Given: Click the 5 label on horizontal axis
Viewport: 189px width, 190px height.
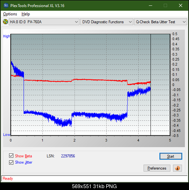Looking at the screenshot, I should coord(170,140).
